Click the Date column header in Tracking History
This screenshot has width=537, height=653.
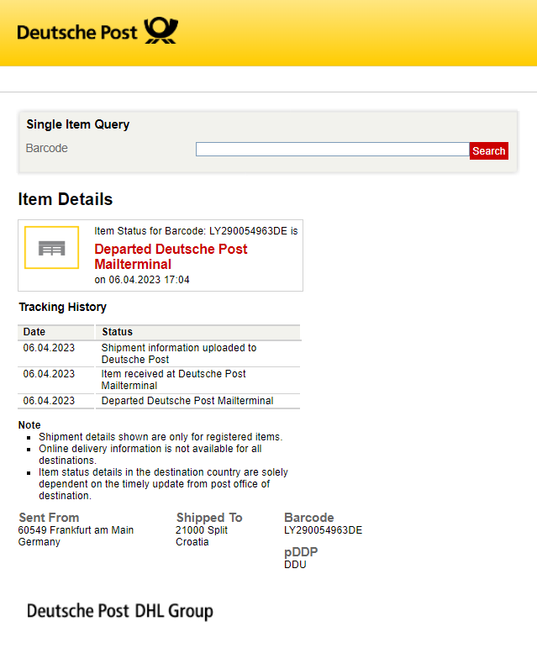(x=34, y=332)
